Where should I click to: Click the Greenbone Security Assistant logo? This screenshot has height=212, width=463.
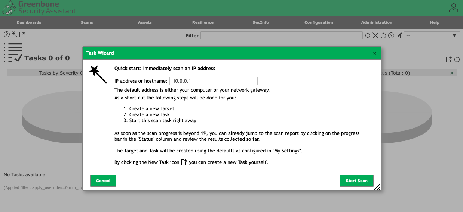click(39, 7)
